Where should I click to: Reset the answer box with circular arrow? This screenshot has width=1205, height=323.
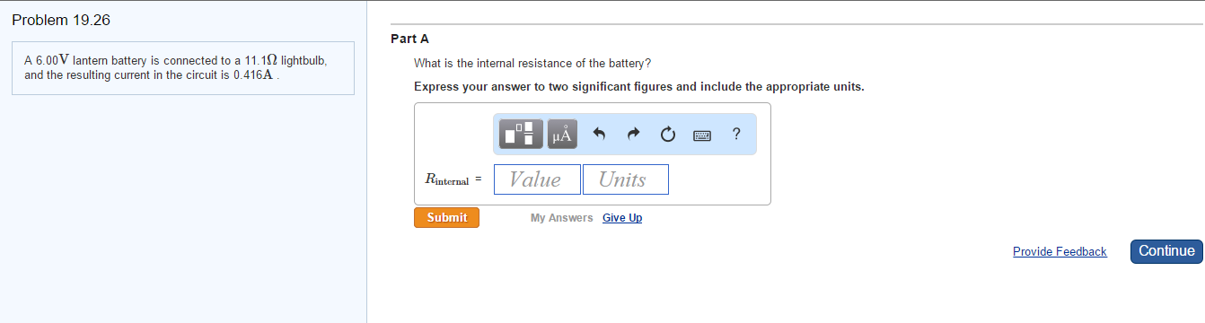667,135
